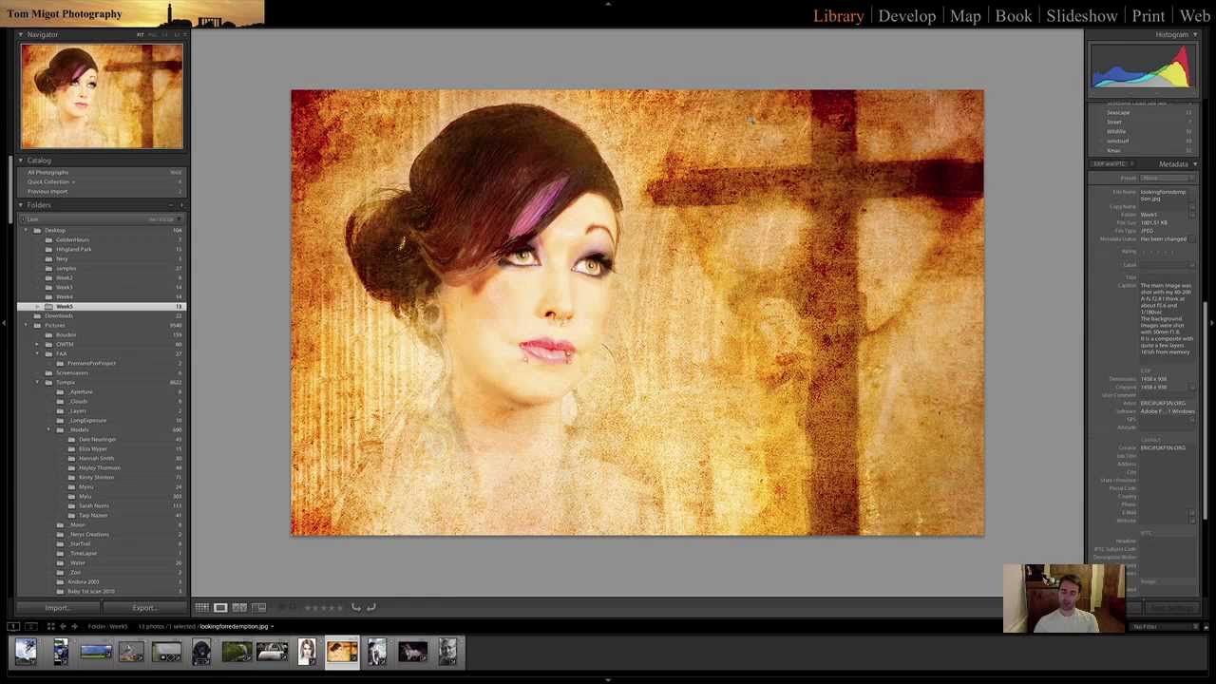The height and width of the screenshot is (684, 1216).
Task: Add a new folder with plus icon
Action: click(x=180, y=205)
